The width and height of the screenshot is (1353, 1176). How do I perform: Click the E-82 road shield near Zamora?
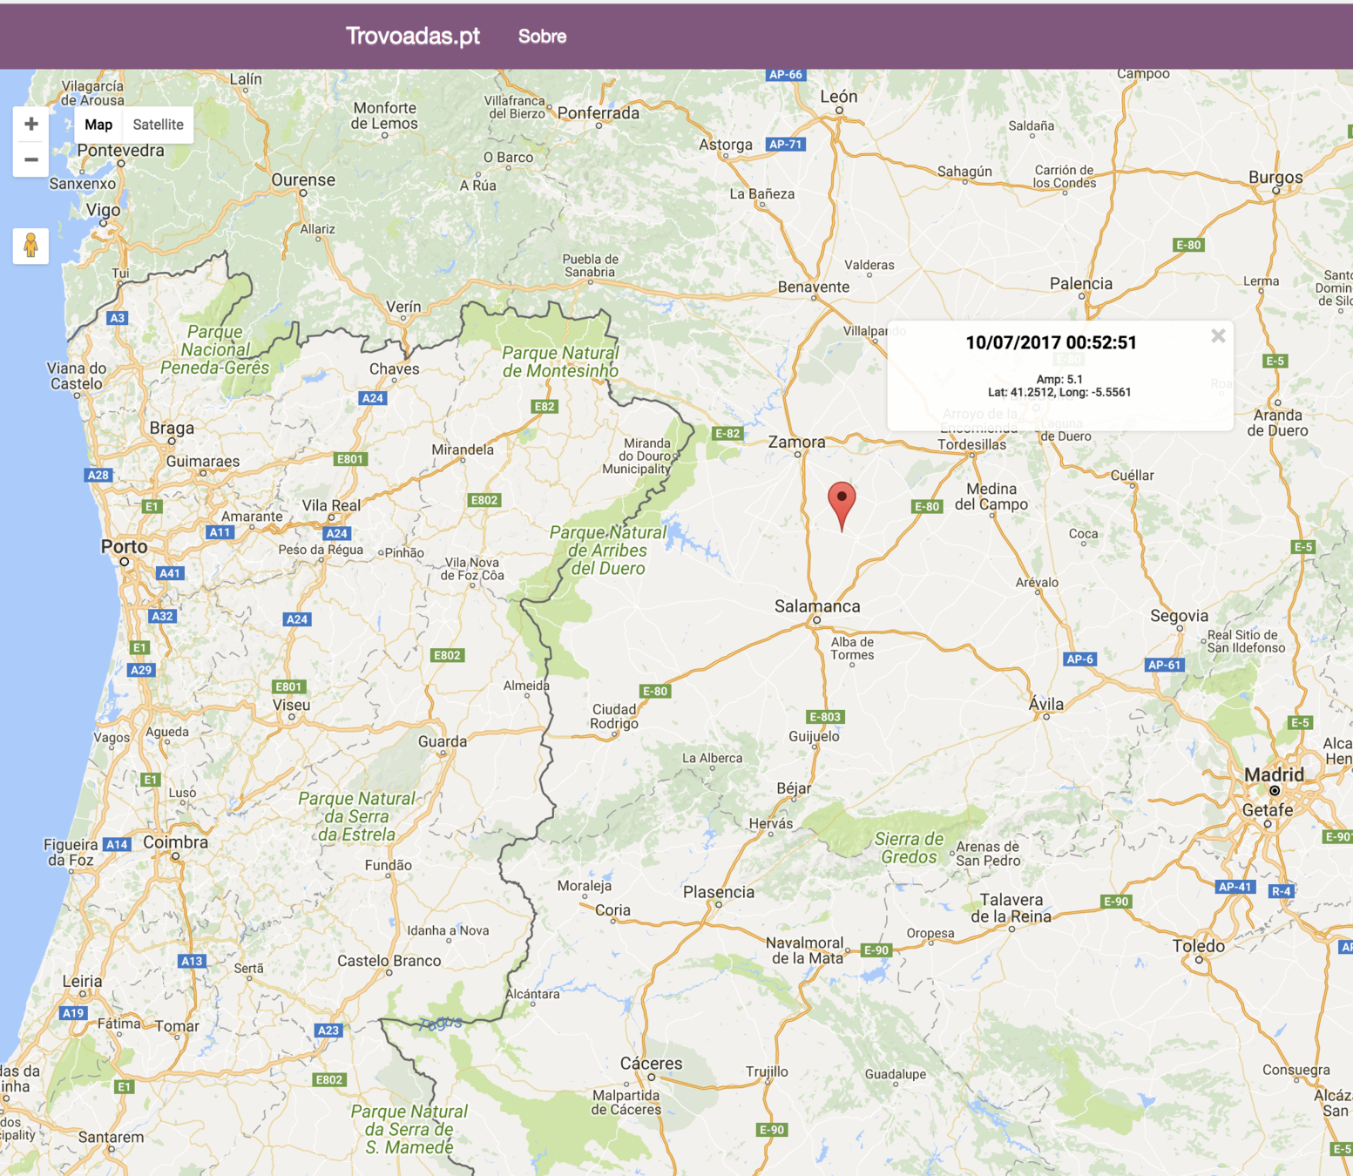pyautogui.click(x=727, y=434)
